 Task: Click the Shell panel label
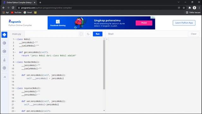[x=111, y=34]
